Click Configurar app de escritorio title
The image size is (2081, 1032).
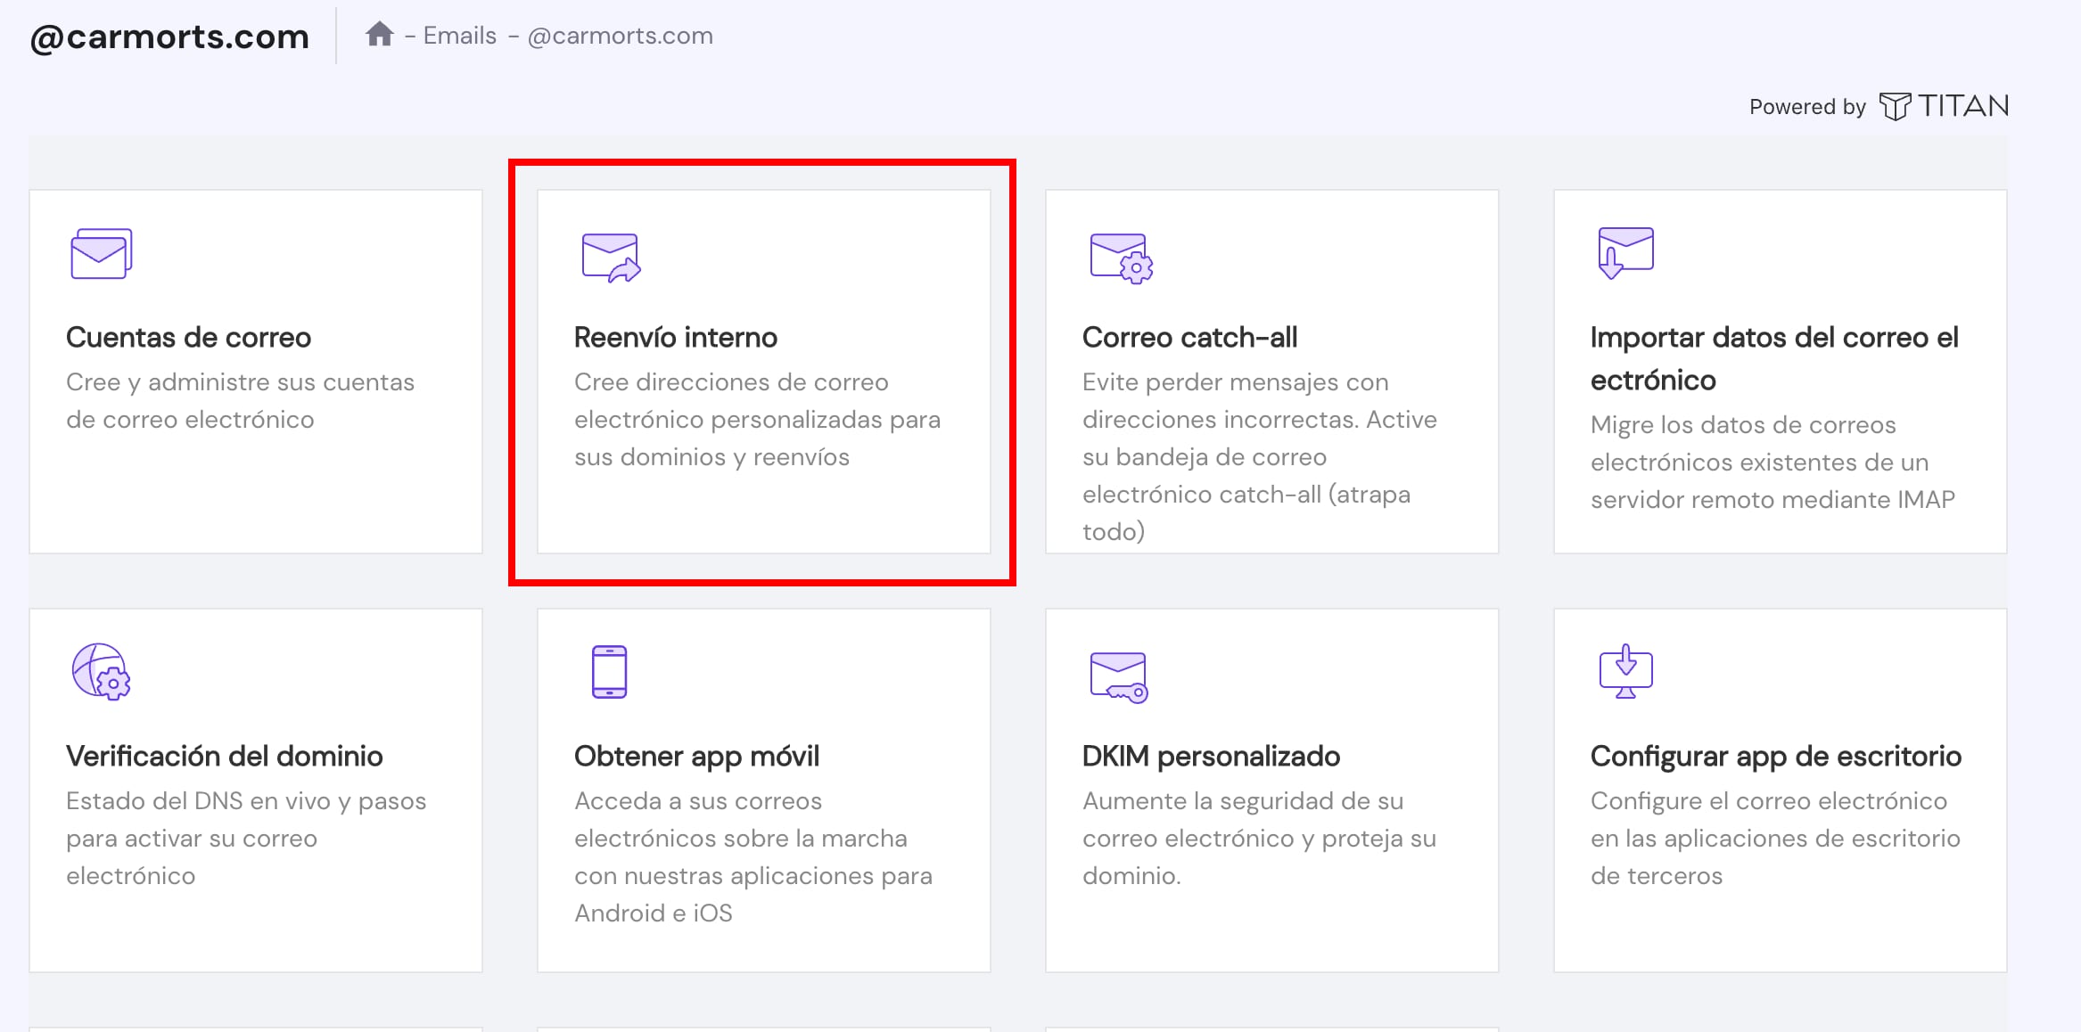tap(1775, 756)
